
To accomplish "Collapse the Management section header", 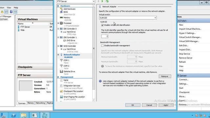I will tap(58, 77).
